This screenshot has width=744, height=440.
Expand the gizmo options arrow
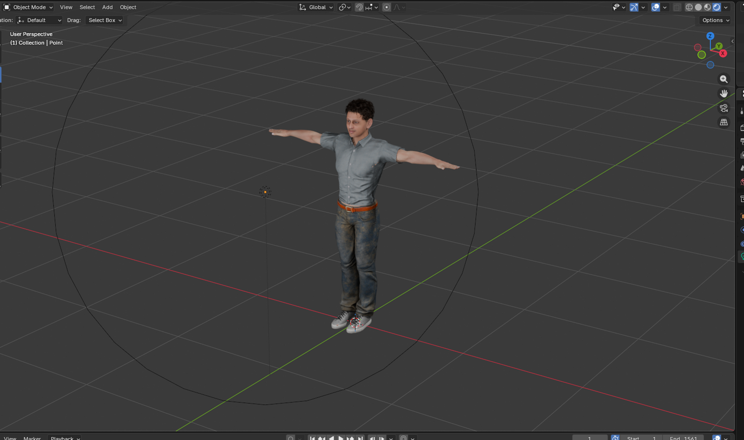tap(643, 7)
